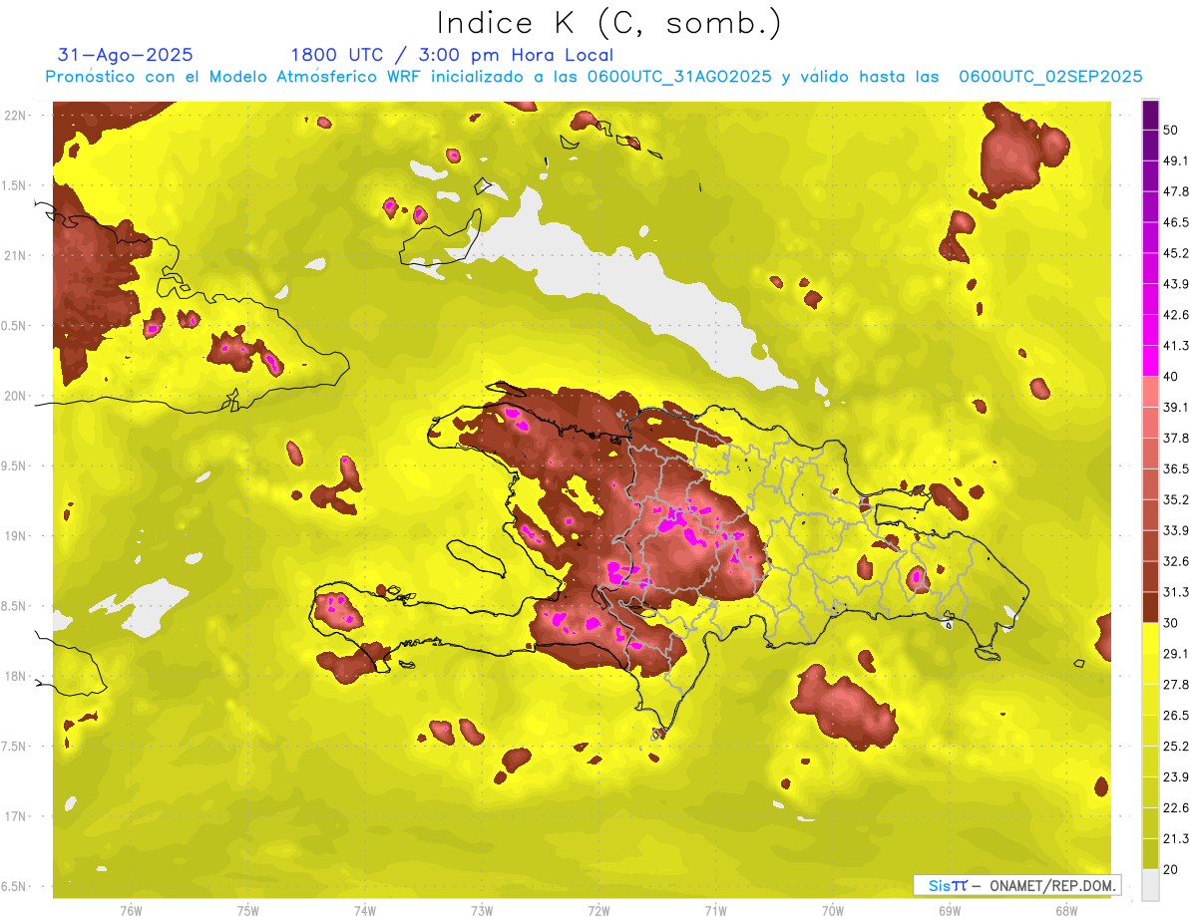The width and height of the screenshot is (1197, 924).
Task: Click the '68W' longitude label
Action: (x=1066, y=911)
